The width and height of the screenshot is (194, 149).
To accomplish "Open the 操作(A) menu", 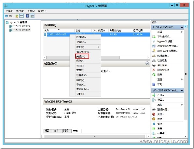I will pyautogui.click(x=20, y=11).
